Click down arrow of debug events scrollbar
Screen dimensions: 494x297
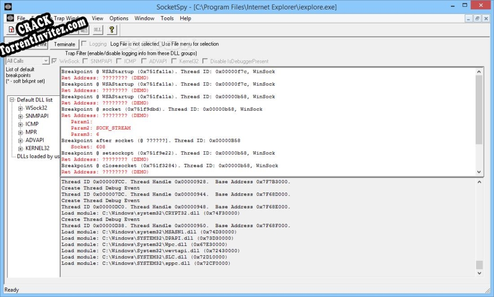click(x=479, y=273)
